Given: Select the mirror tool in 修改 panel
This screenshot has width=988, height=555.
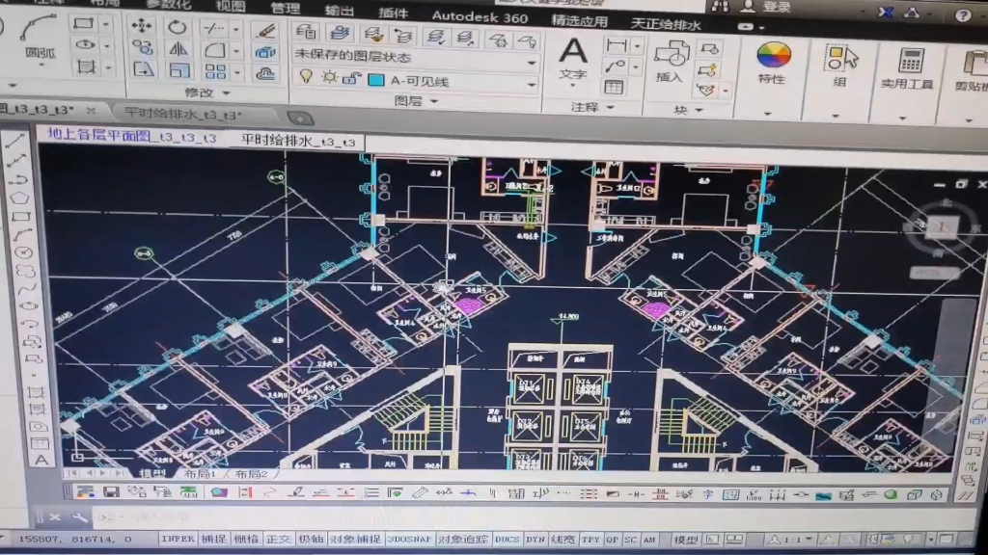Looking at the screenshot, I should click(x=177, y=47).
